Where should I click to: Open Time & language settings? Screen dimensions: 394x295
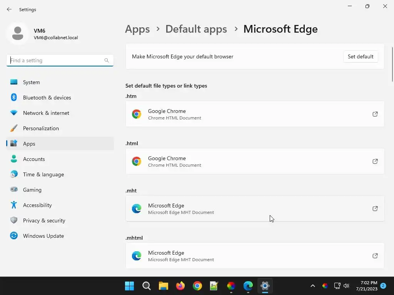60,174
